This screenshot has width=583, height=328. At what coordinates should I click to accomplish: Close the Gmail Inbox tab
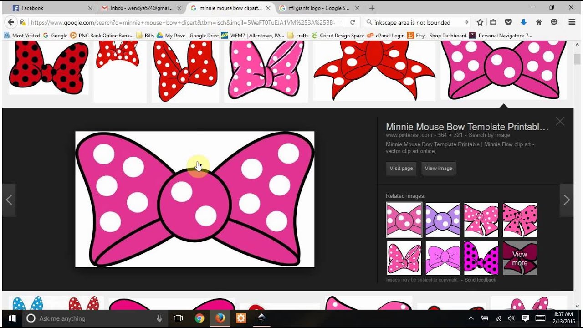[x=179, y=8]
